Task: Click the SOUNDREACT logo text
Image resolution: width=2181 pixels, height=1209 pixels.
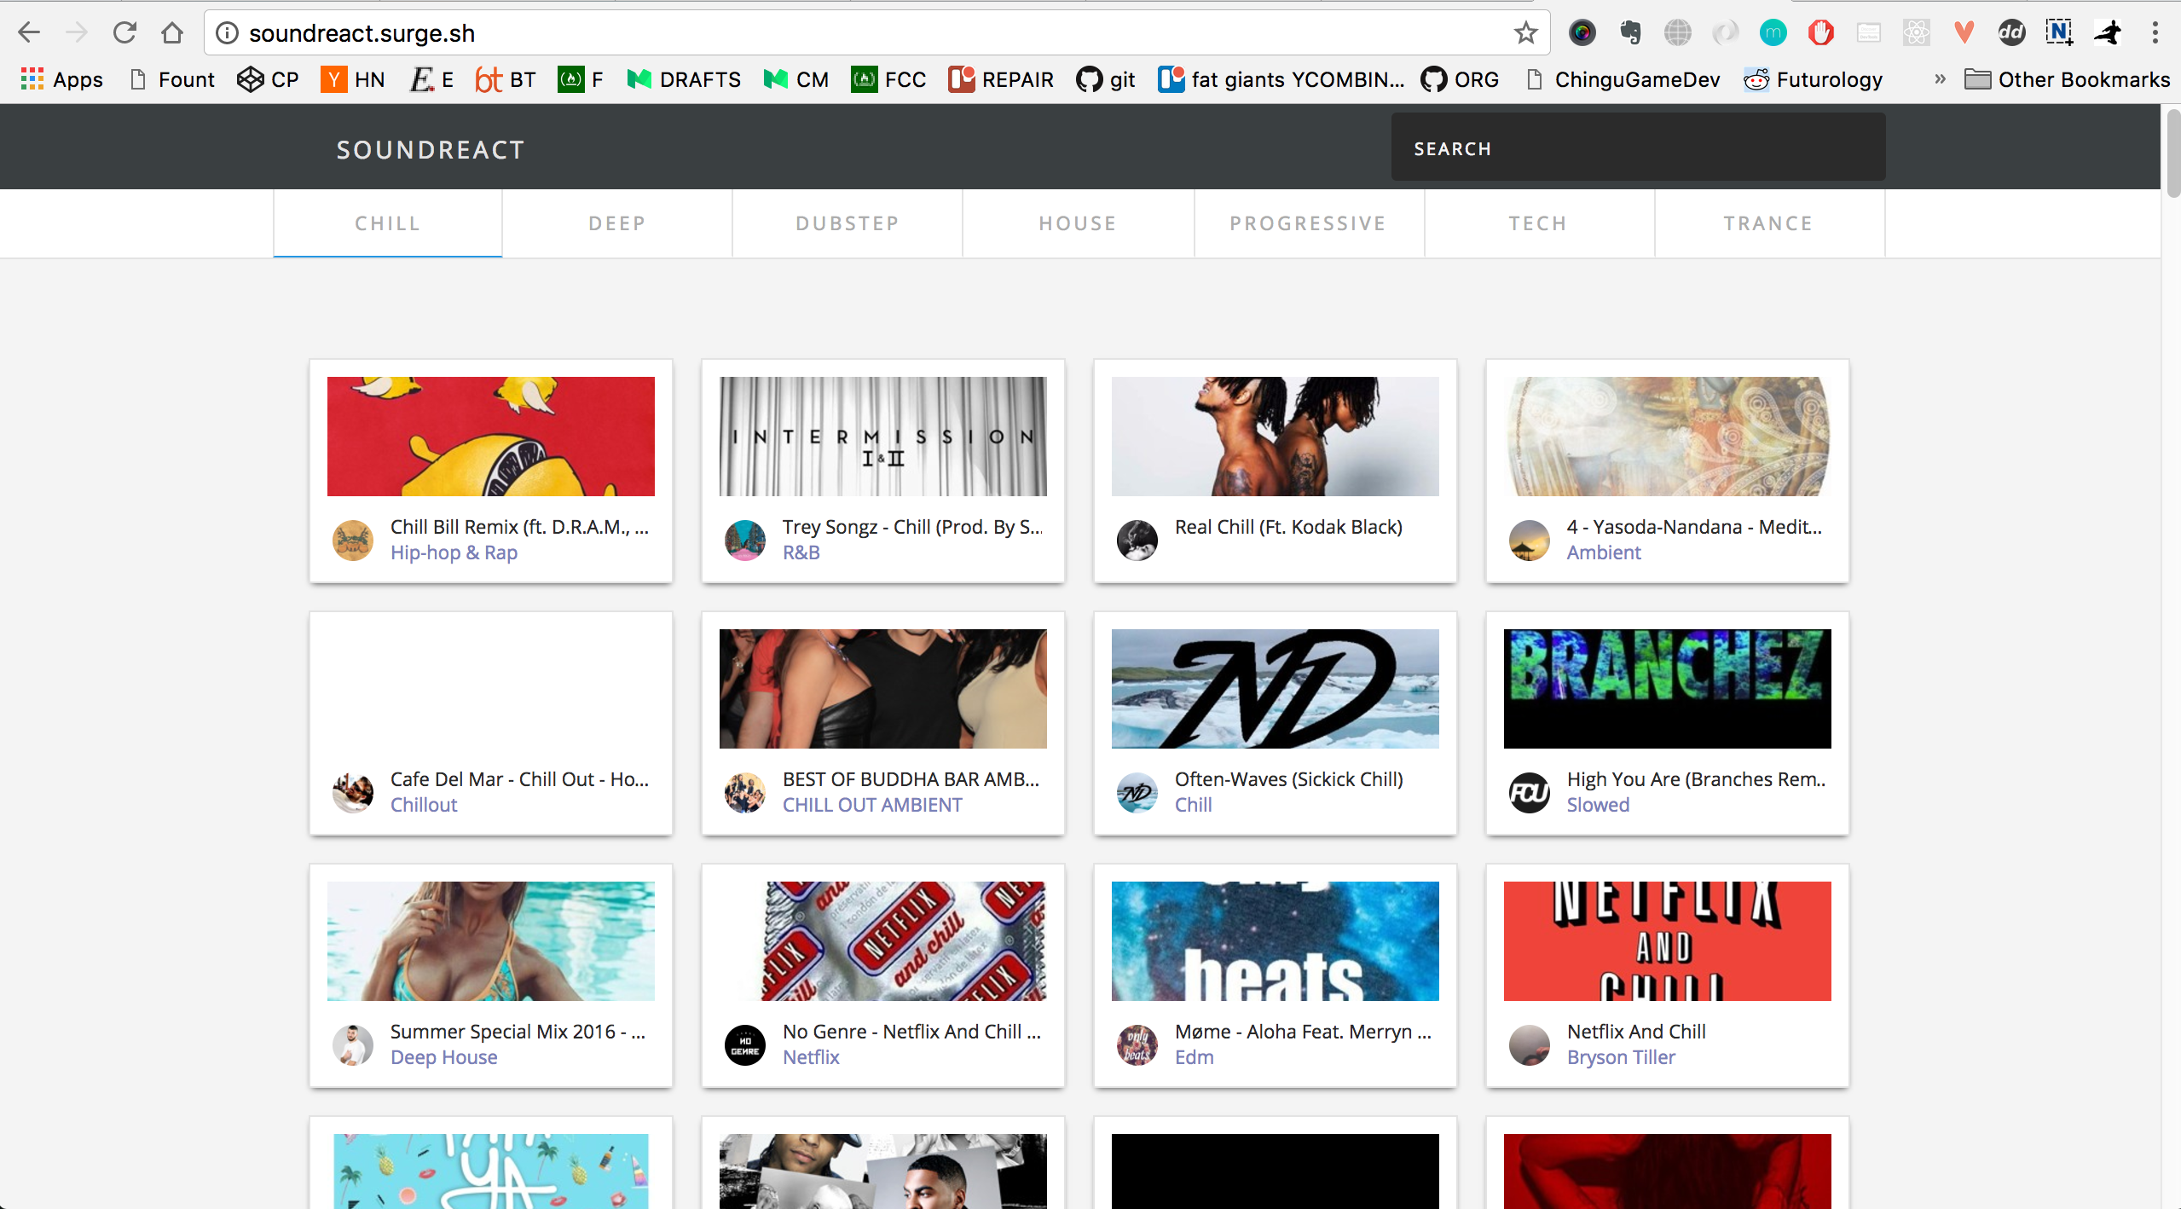Action: tap(431, 150)
